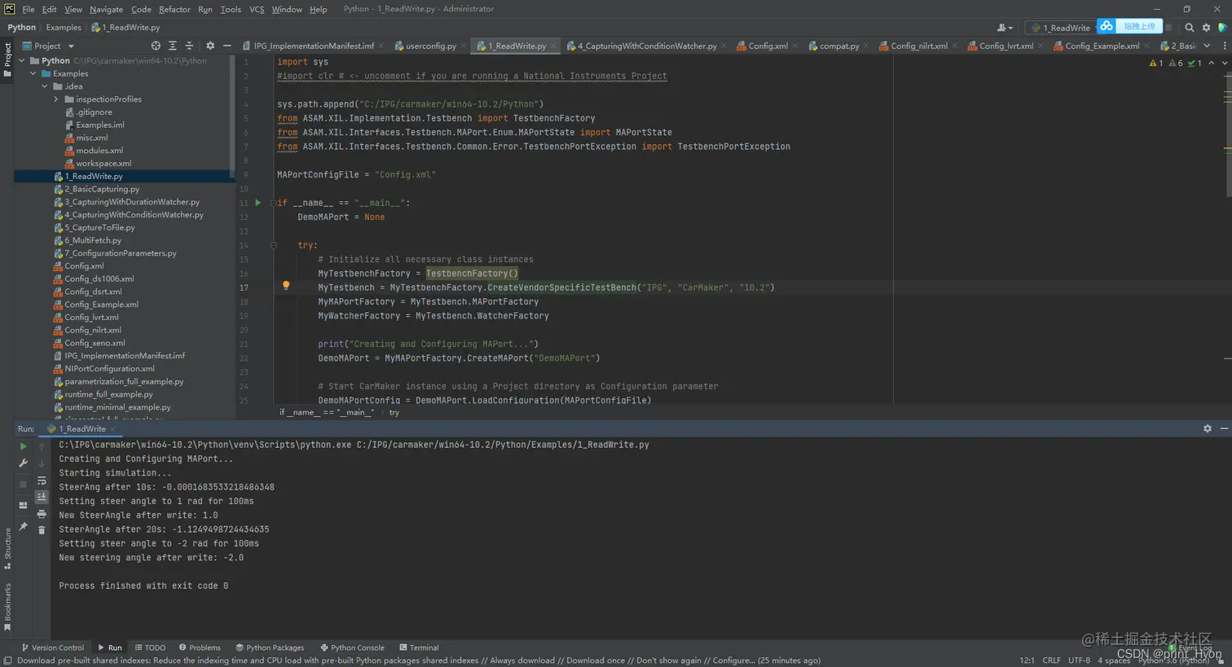This screenshot has height=667, width=1232.
Task: Fold the try block at line 14
Action: pyautogui.click(x=274, y=245)
